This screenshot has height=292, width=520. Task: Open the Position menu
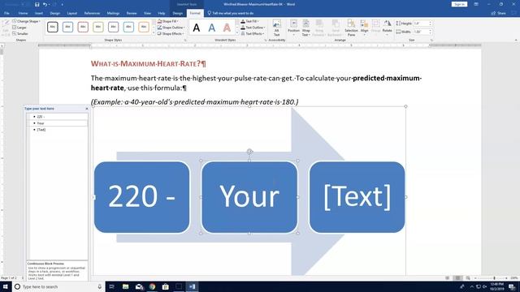point(293,28)
